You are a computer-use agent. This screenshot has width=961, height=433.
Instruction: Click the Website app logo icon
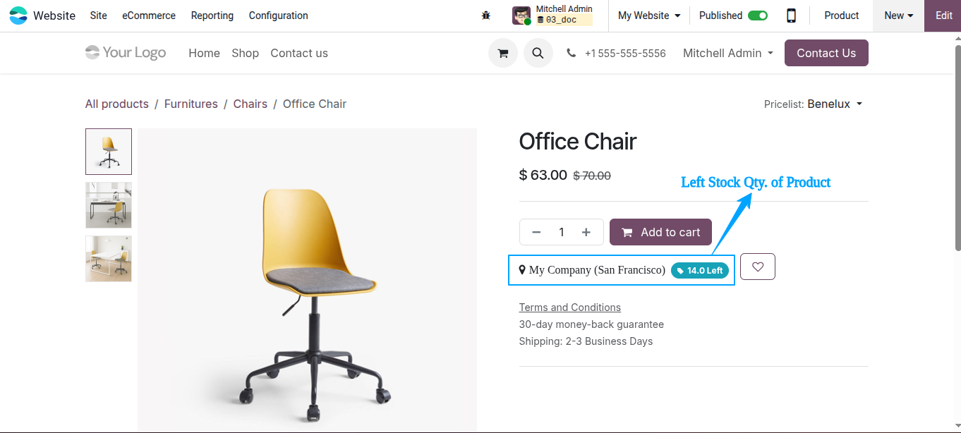tap(18, 16)
